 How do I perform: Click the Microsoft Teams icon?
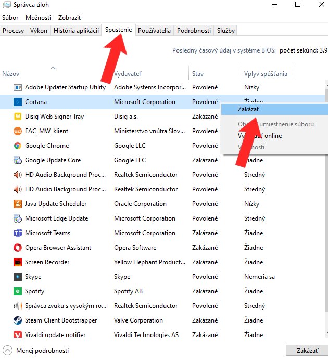pyautogui.click(x=18, y=233)
